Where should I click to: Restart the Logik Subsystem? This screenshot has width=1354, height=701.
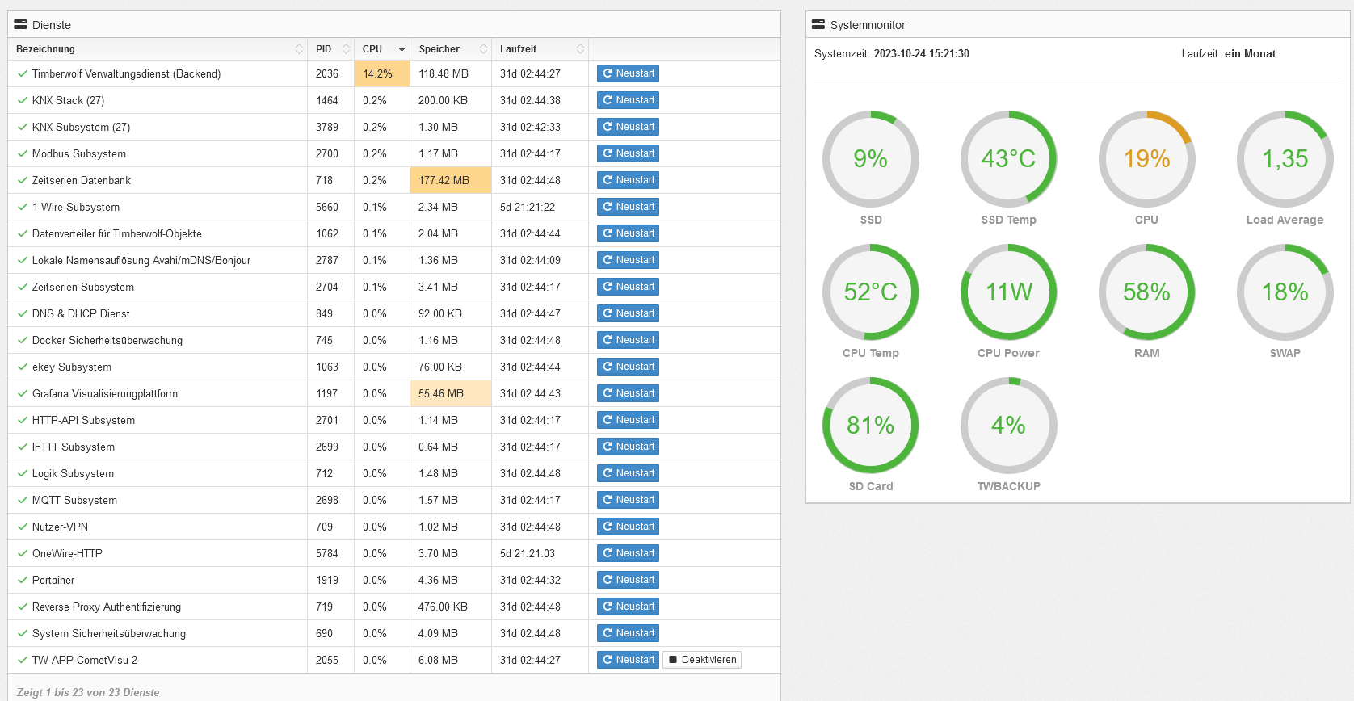628,473
